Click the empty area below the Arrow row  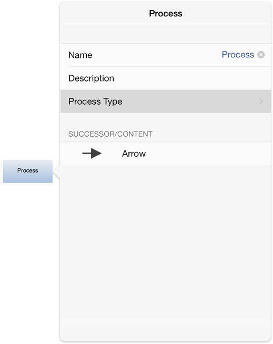(166, 252)
